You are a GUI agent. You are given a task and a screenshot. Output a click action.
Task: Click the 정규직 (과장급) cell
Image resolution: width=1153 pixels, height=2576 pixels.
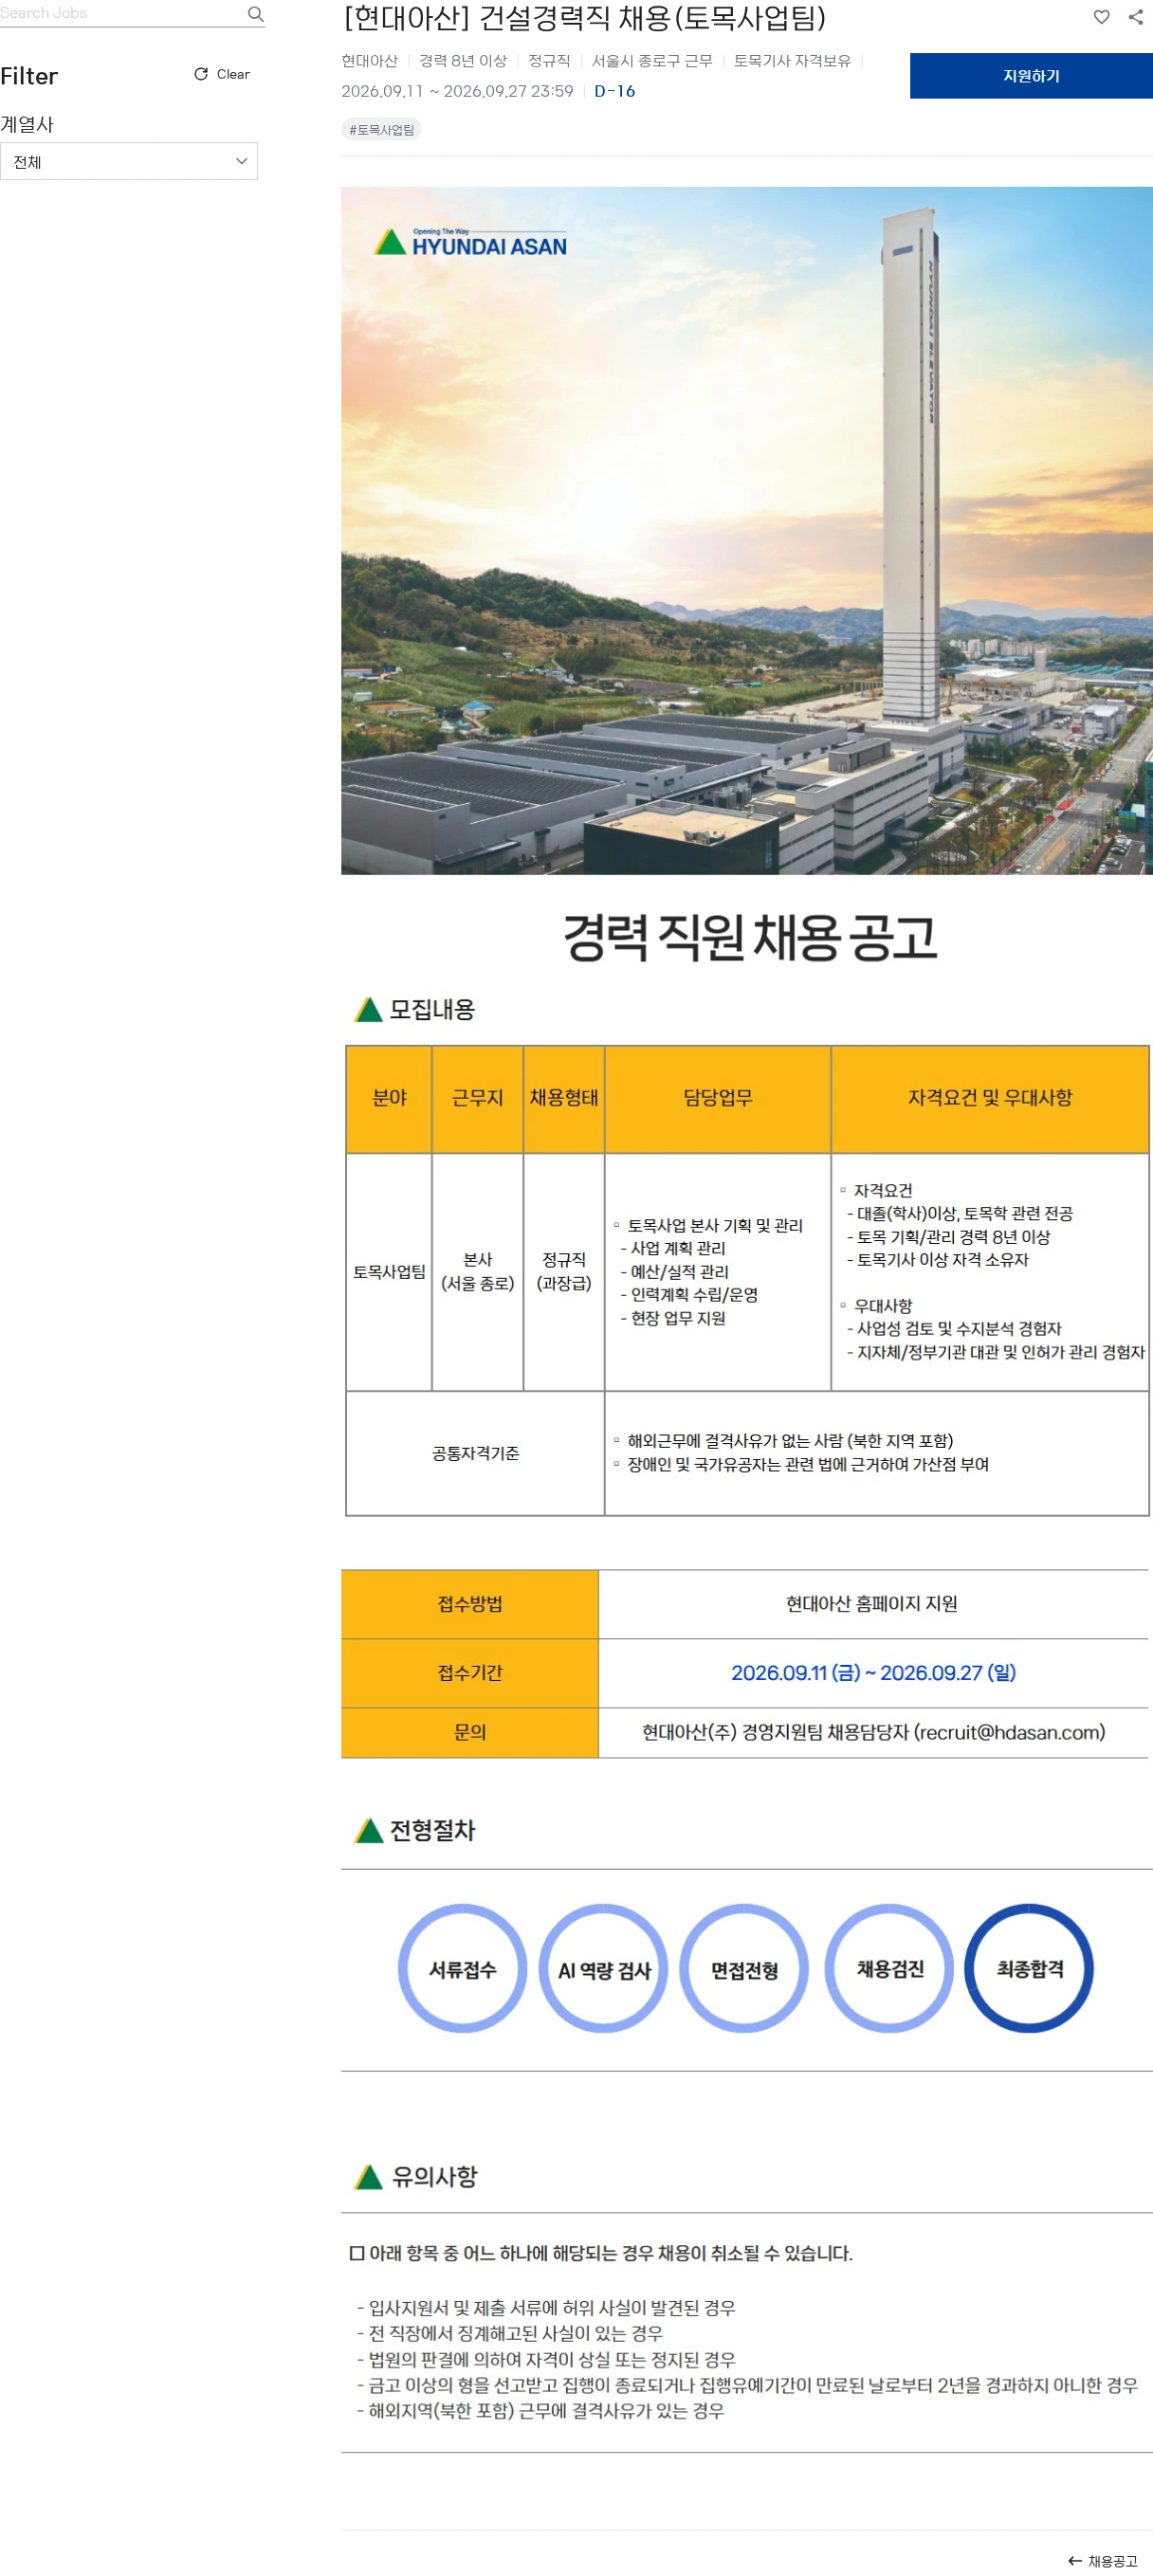coord(564,1272)
